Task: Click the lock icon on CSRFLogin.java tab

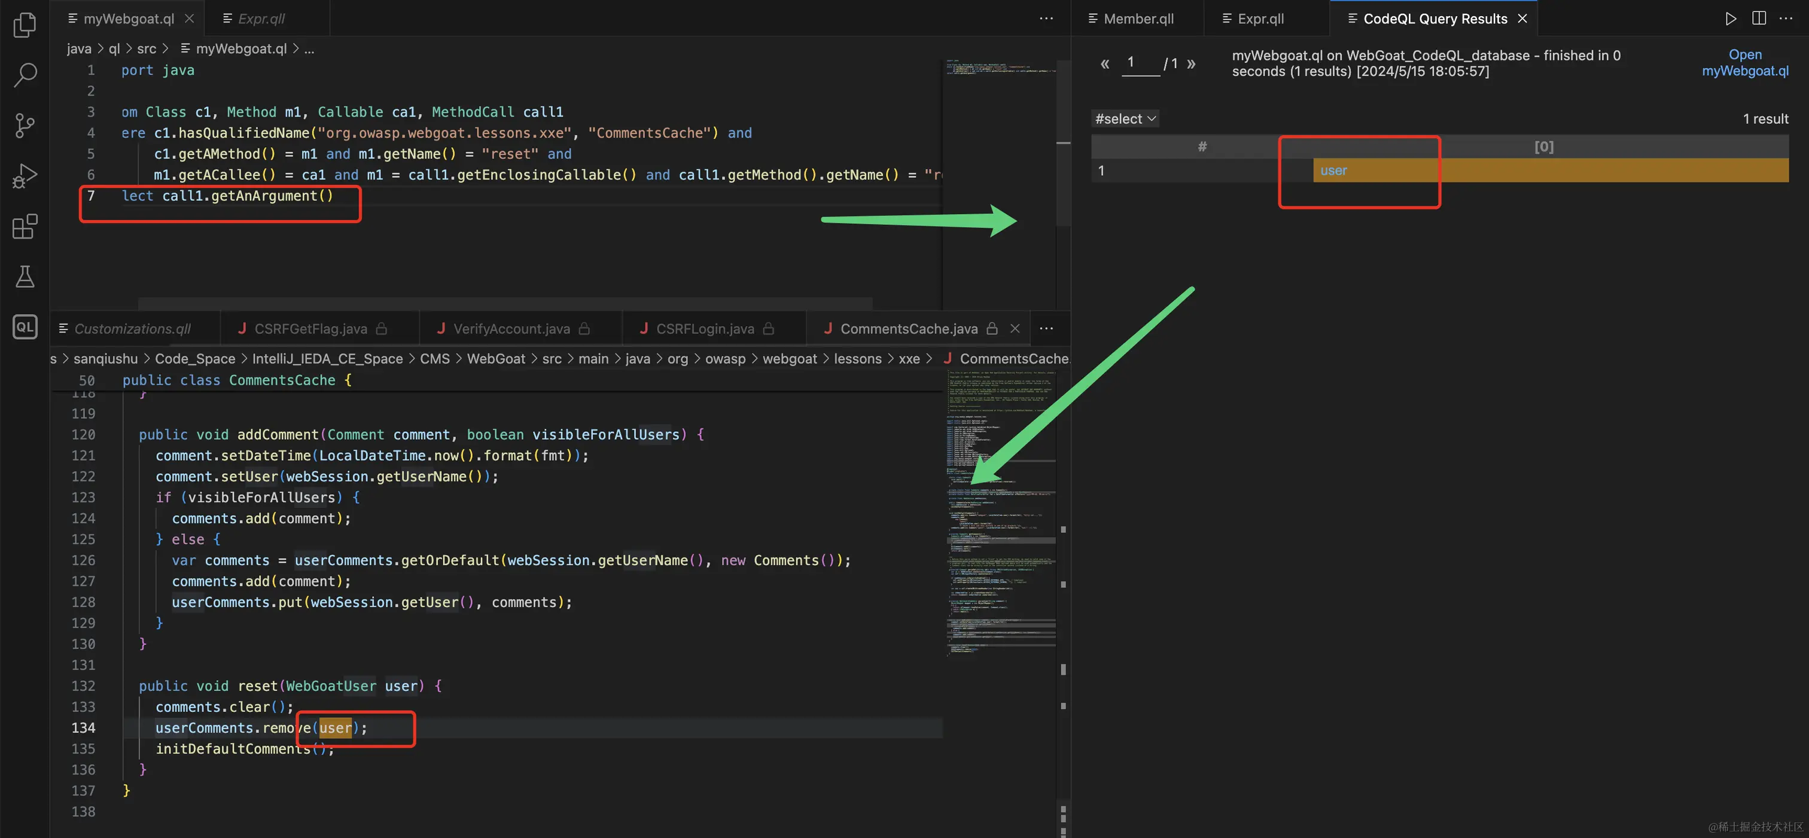Action: (768, 329)
